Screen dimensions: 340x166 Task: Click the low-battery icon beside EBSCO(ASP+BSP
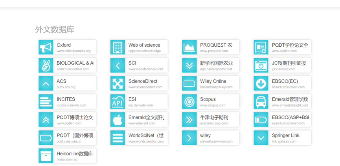[261, 119]
